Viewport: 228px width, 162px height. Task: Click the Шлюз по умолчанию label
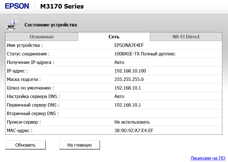click(30, 88)
